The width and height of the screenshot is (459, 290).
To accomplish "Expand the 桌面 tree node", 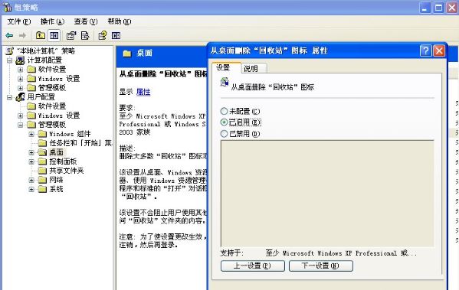I will [31, 152].
